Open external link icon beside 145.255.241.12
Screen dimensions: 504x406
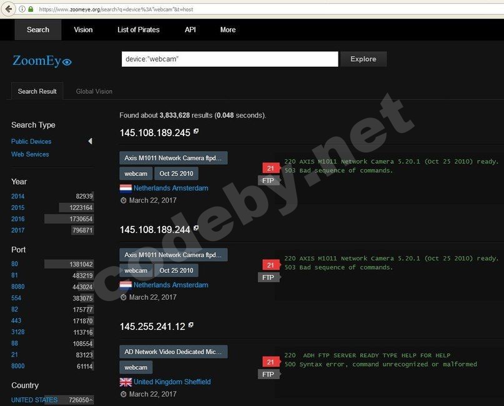coord(191,325)
